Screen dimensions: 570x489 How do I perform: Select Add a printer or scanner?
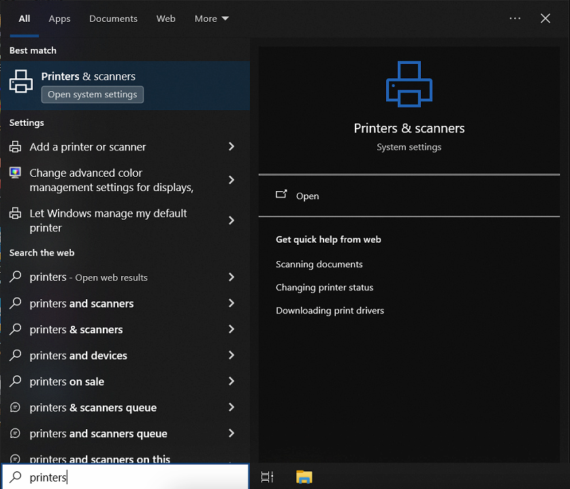pos(88,147)
